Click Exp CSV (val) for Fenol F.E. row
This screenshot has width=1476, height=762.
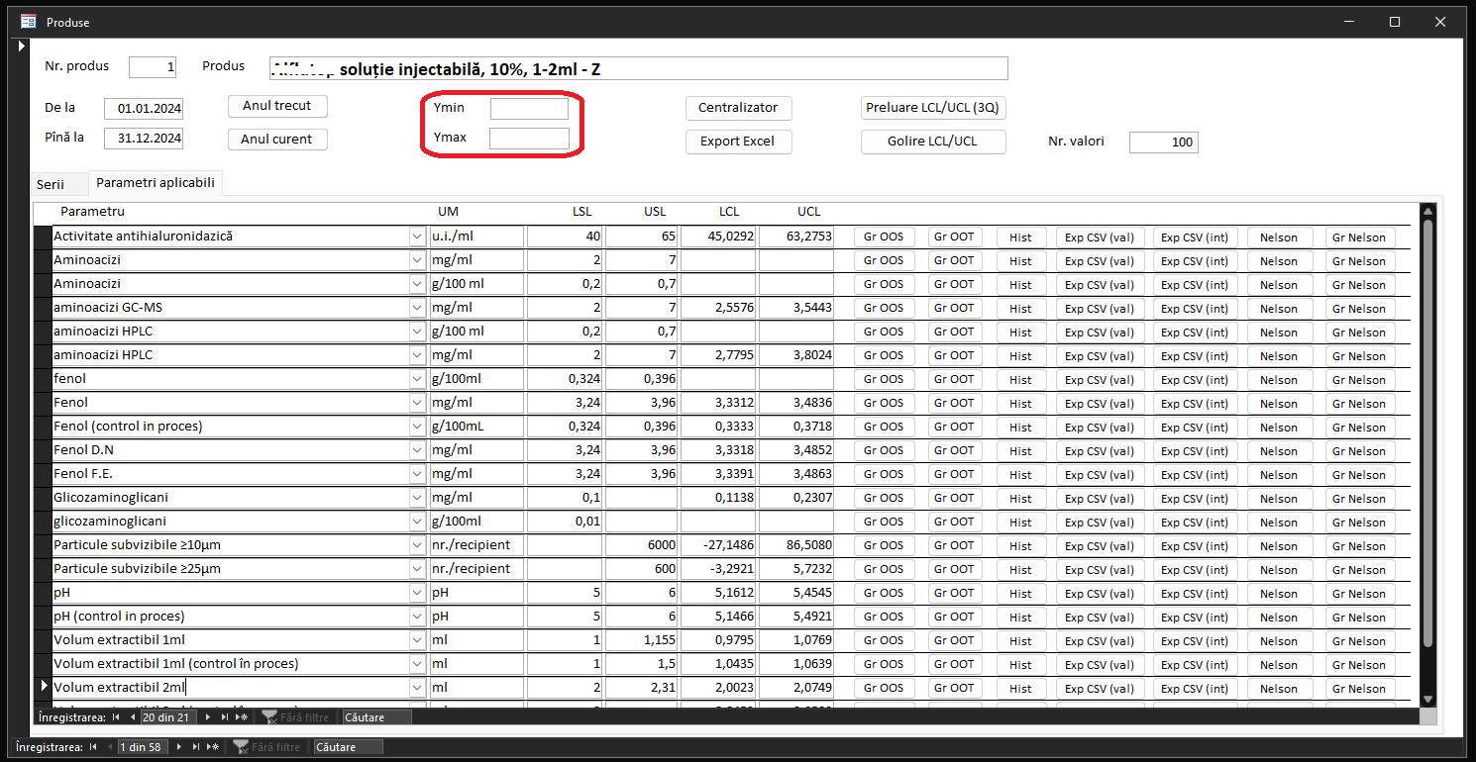[1100, 474]
